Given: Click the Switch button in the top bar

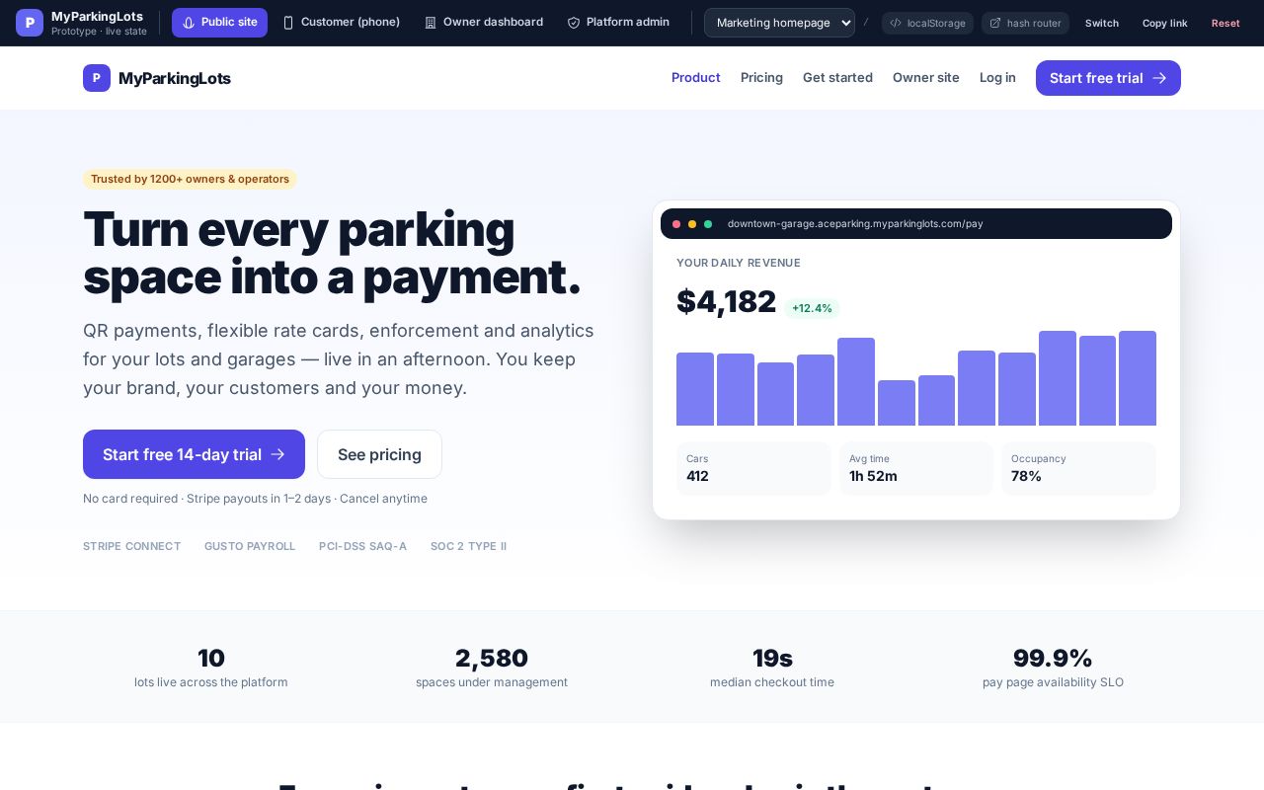Looking at the screenshot, I should coord(1102,23).
